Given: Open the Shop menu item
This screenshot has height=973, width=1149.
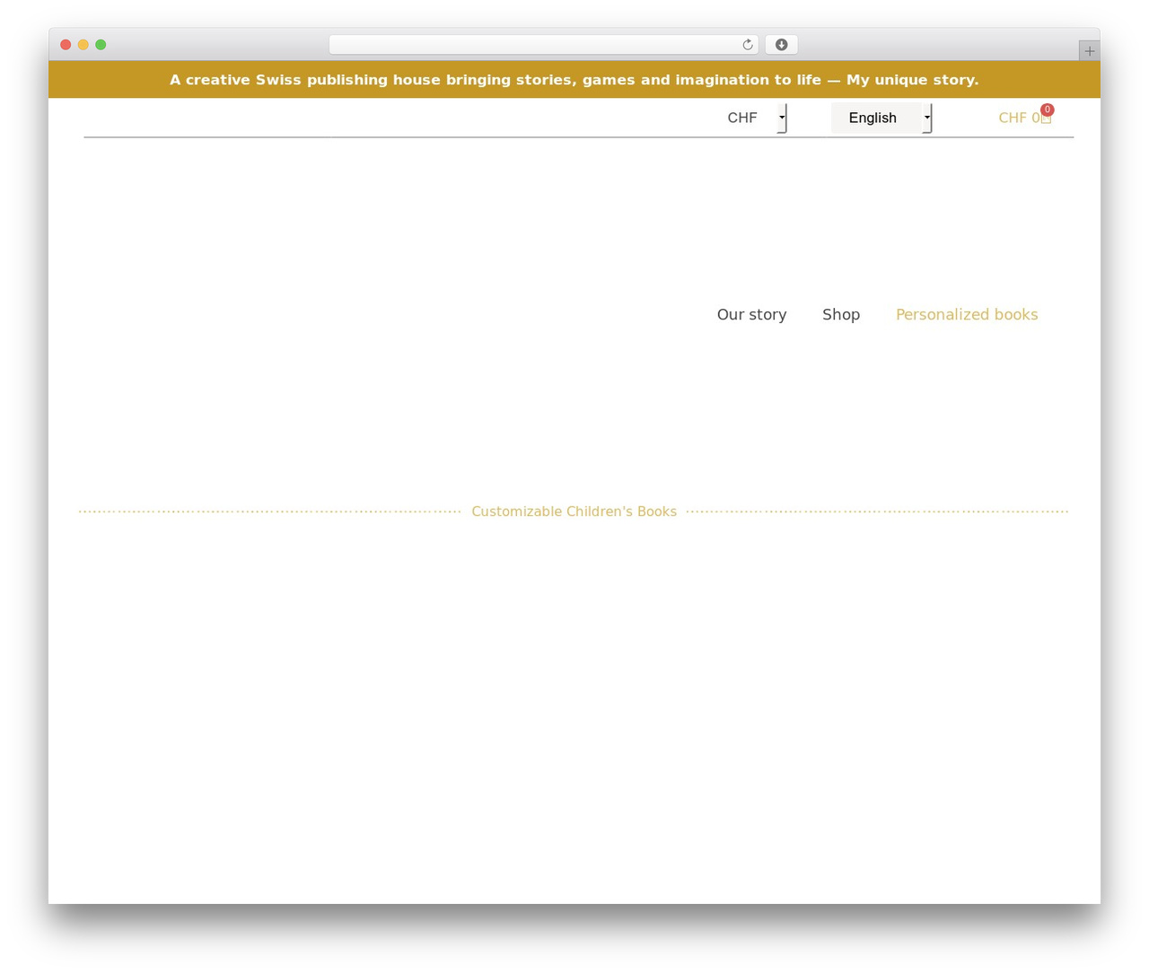Looking at the screenshot, I should (x=841, y=314).
